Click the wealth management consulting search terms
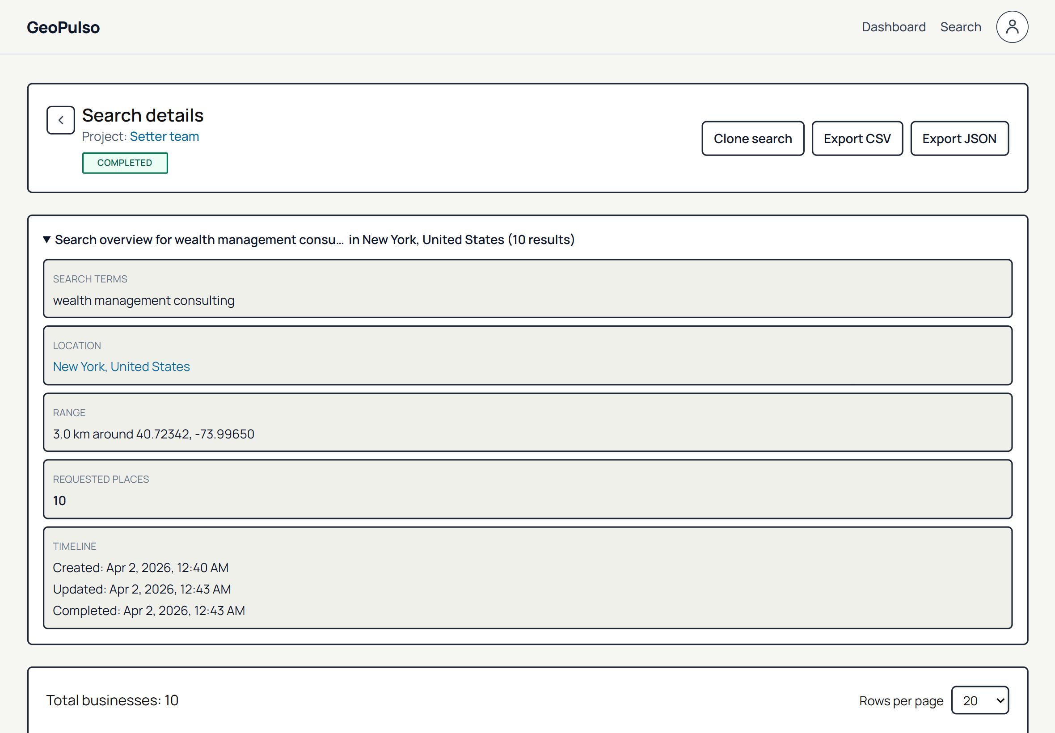 coord(144,301)
